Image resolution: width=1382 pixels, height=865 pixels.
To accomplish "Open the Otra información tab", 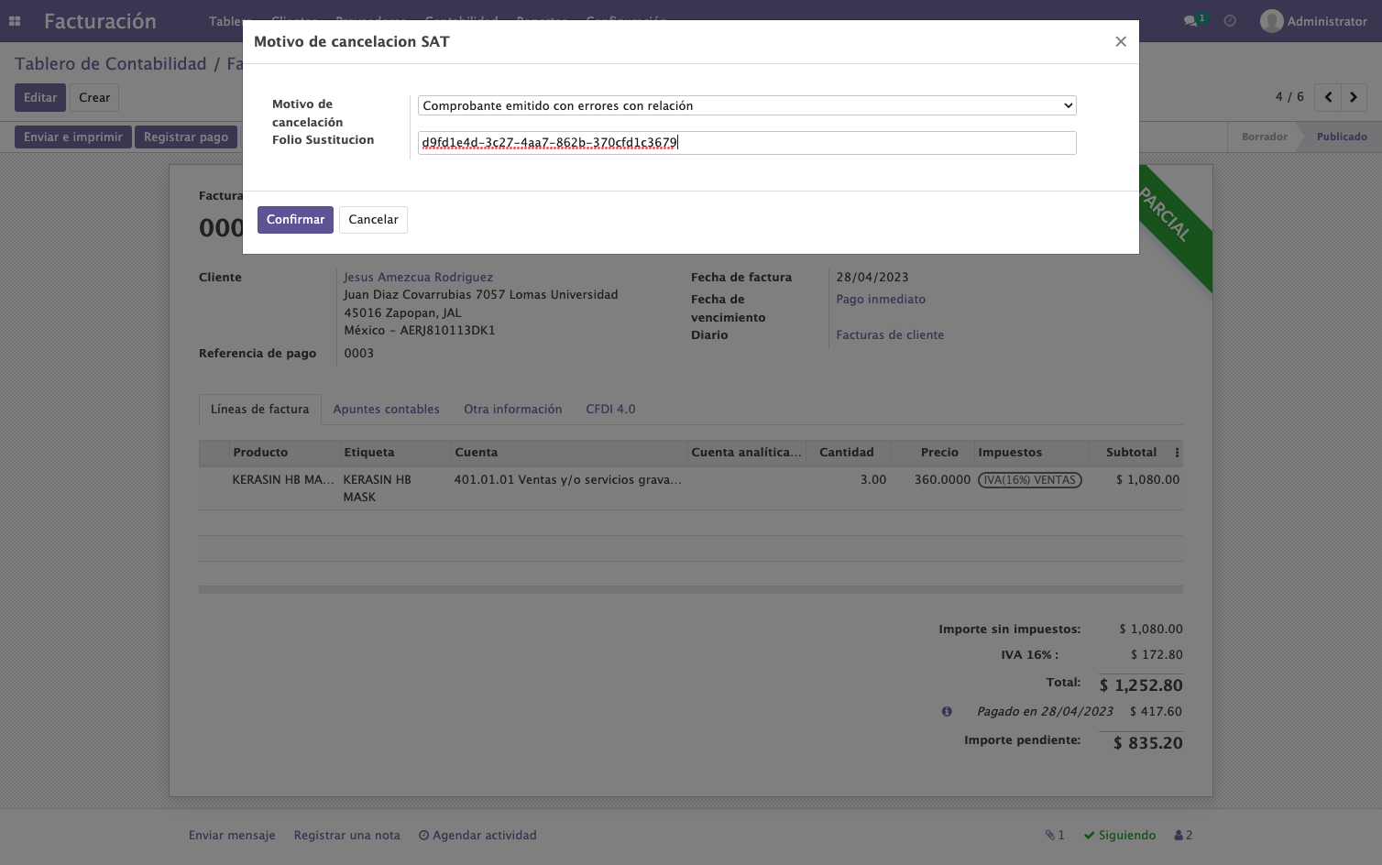I will coord(512,410).
